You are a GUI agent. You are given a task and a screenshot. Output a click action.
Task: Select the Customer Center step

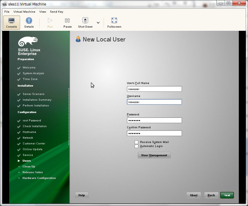point(34,144)
